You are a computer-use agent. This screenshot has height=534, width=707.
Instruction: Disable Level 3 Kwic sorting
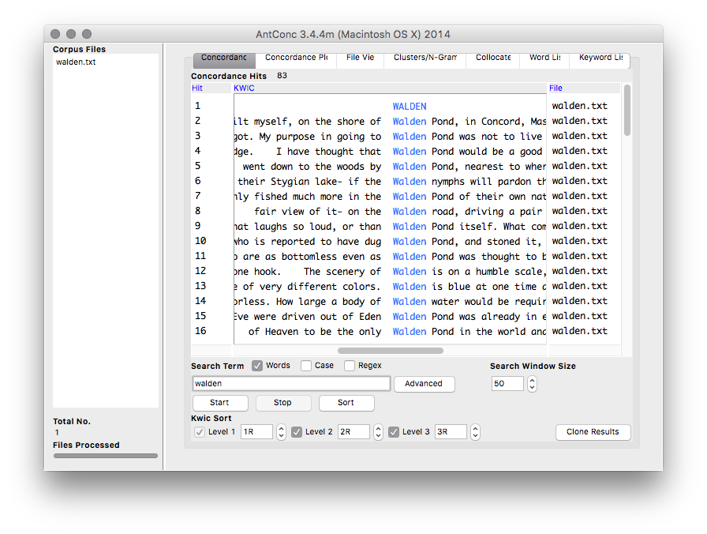394,431
